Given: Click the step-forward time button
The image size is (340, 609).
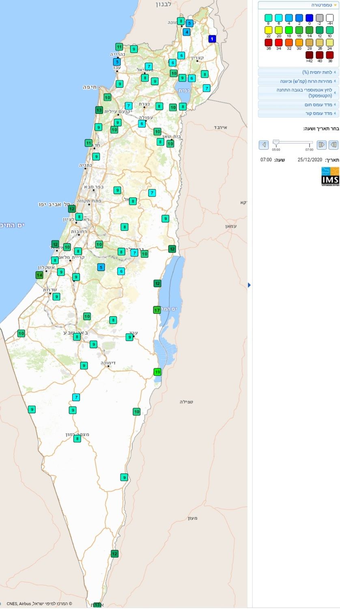Looking at the screenshot, I should pyautogui.click(x=321, y=145).
